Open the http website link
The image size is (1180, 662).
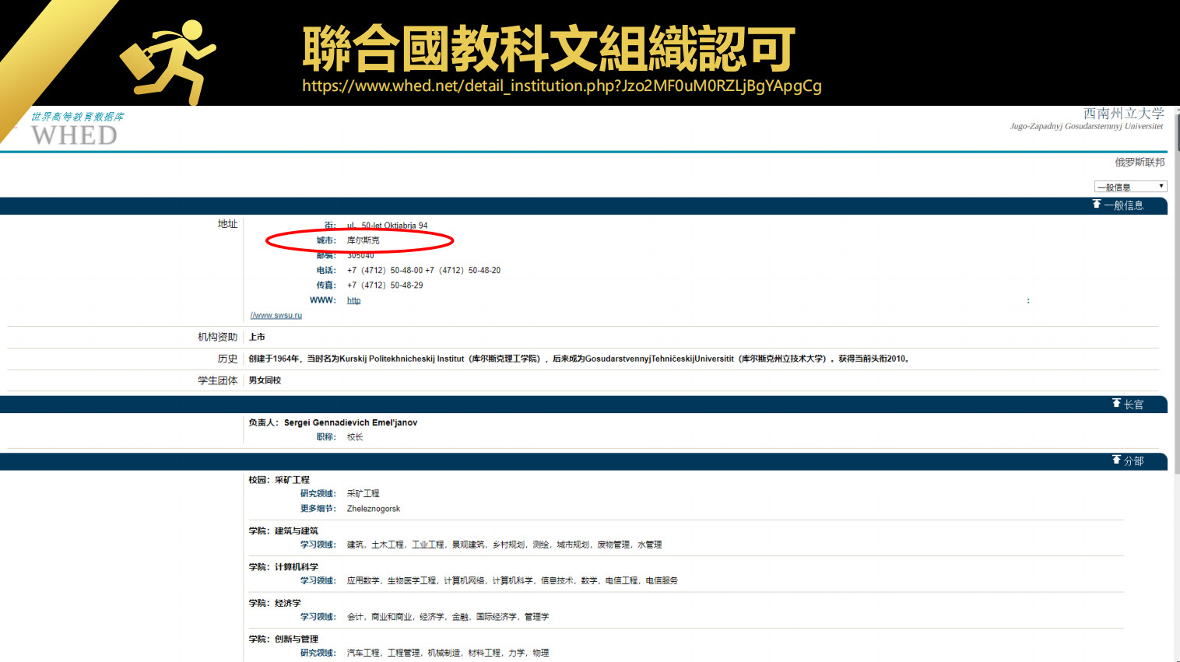(353, 300)
